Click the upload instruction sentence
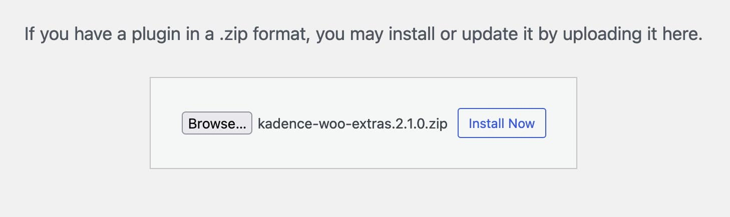Image resolution: width=730 pixels, height=217 pixels. pos(364,35)
